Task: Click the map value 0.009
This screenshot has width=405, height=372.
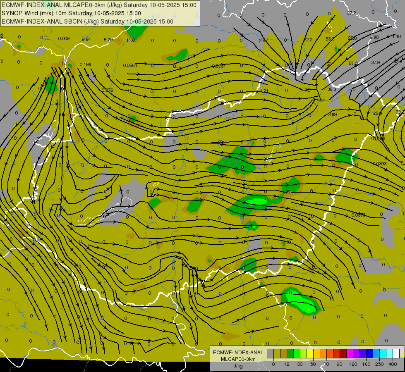Action: click(64, 38)
